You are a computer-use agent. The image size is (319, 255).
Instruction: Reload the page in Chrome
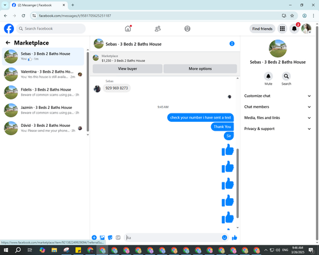[x=24, y=15]
